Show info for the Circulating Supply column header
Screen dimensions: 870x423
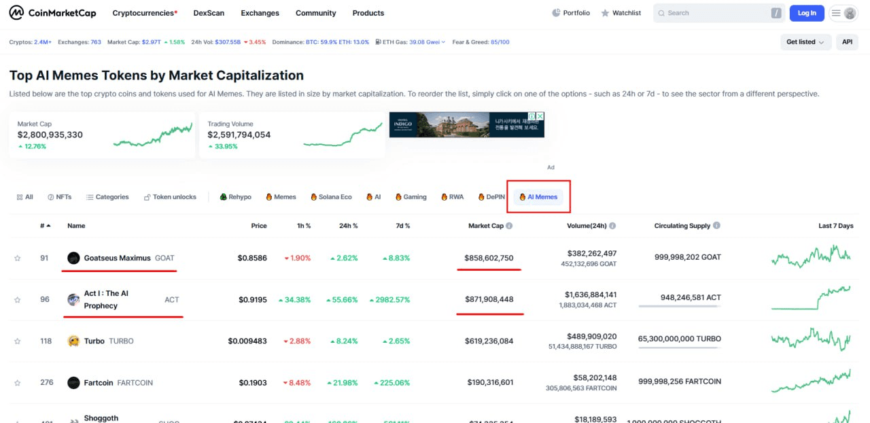[716, 226]
